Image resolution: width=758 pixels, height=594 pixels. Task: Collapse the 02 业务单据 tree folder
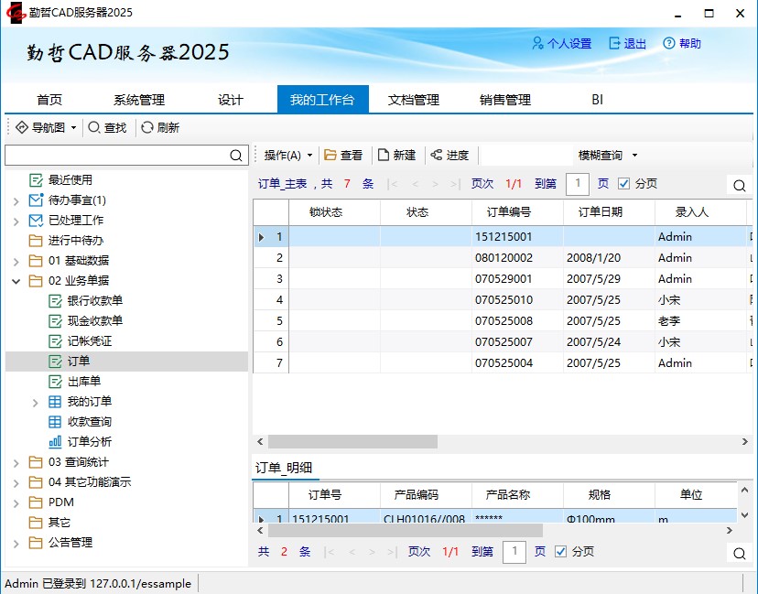coord(16,281)
